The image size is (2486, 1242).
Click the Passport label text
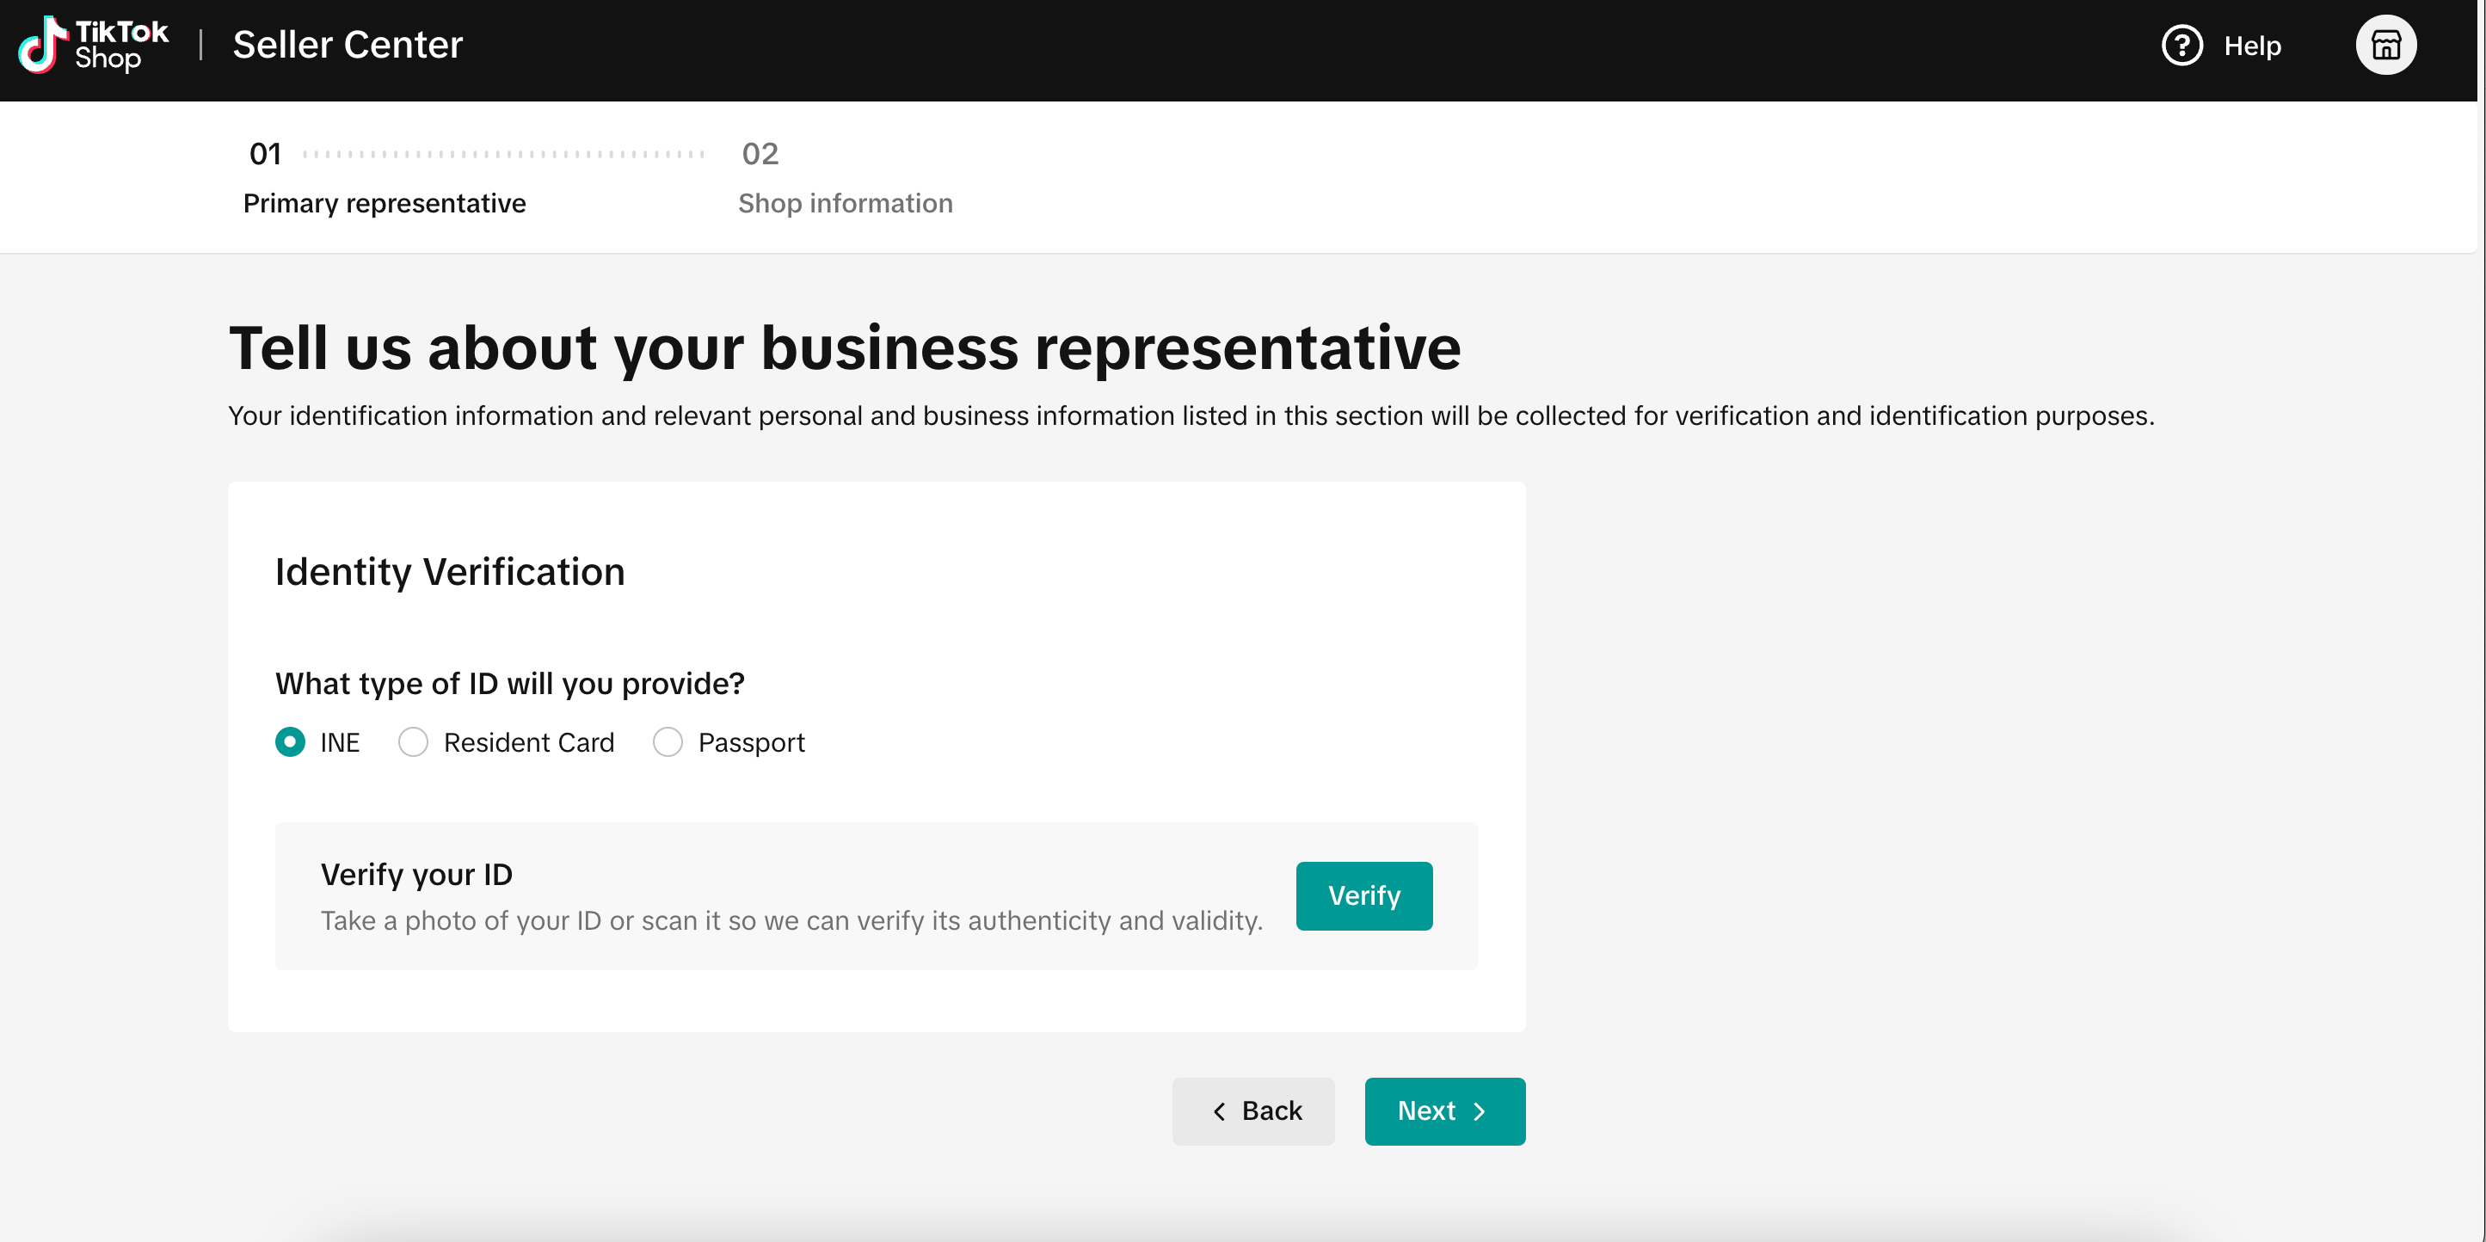click(751, 742)
